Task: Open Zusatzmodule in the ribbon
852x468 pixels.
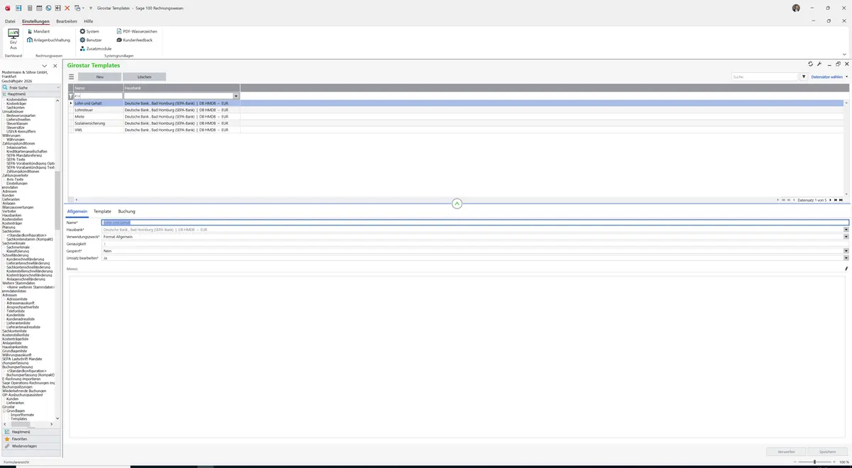Action: pyautogui.click(x=95, y=48)
